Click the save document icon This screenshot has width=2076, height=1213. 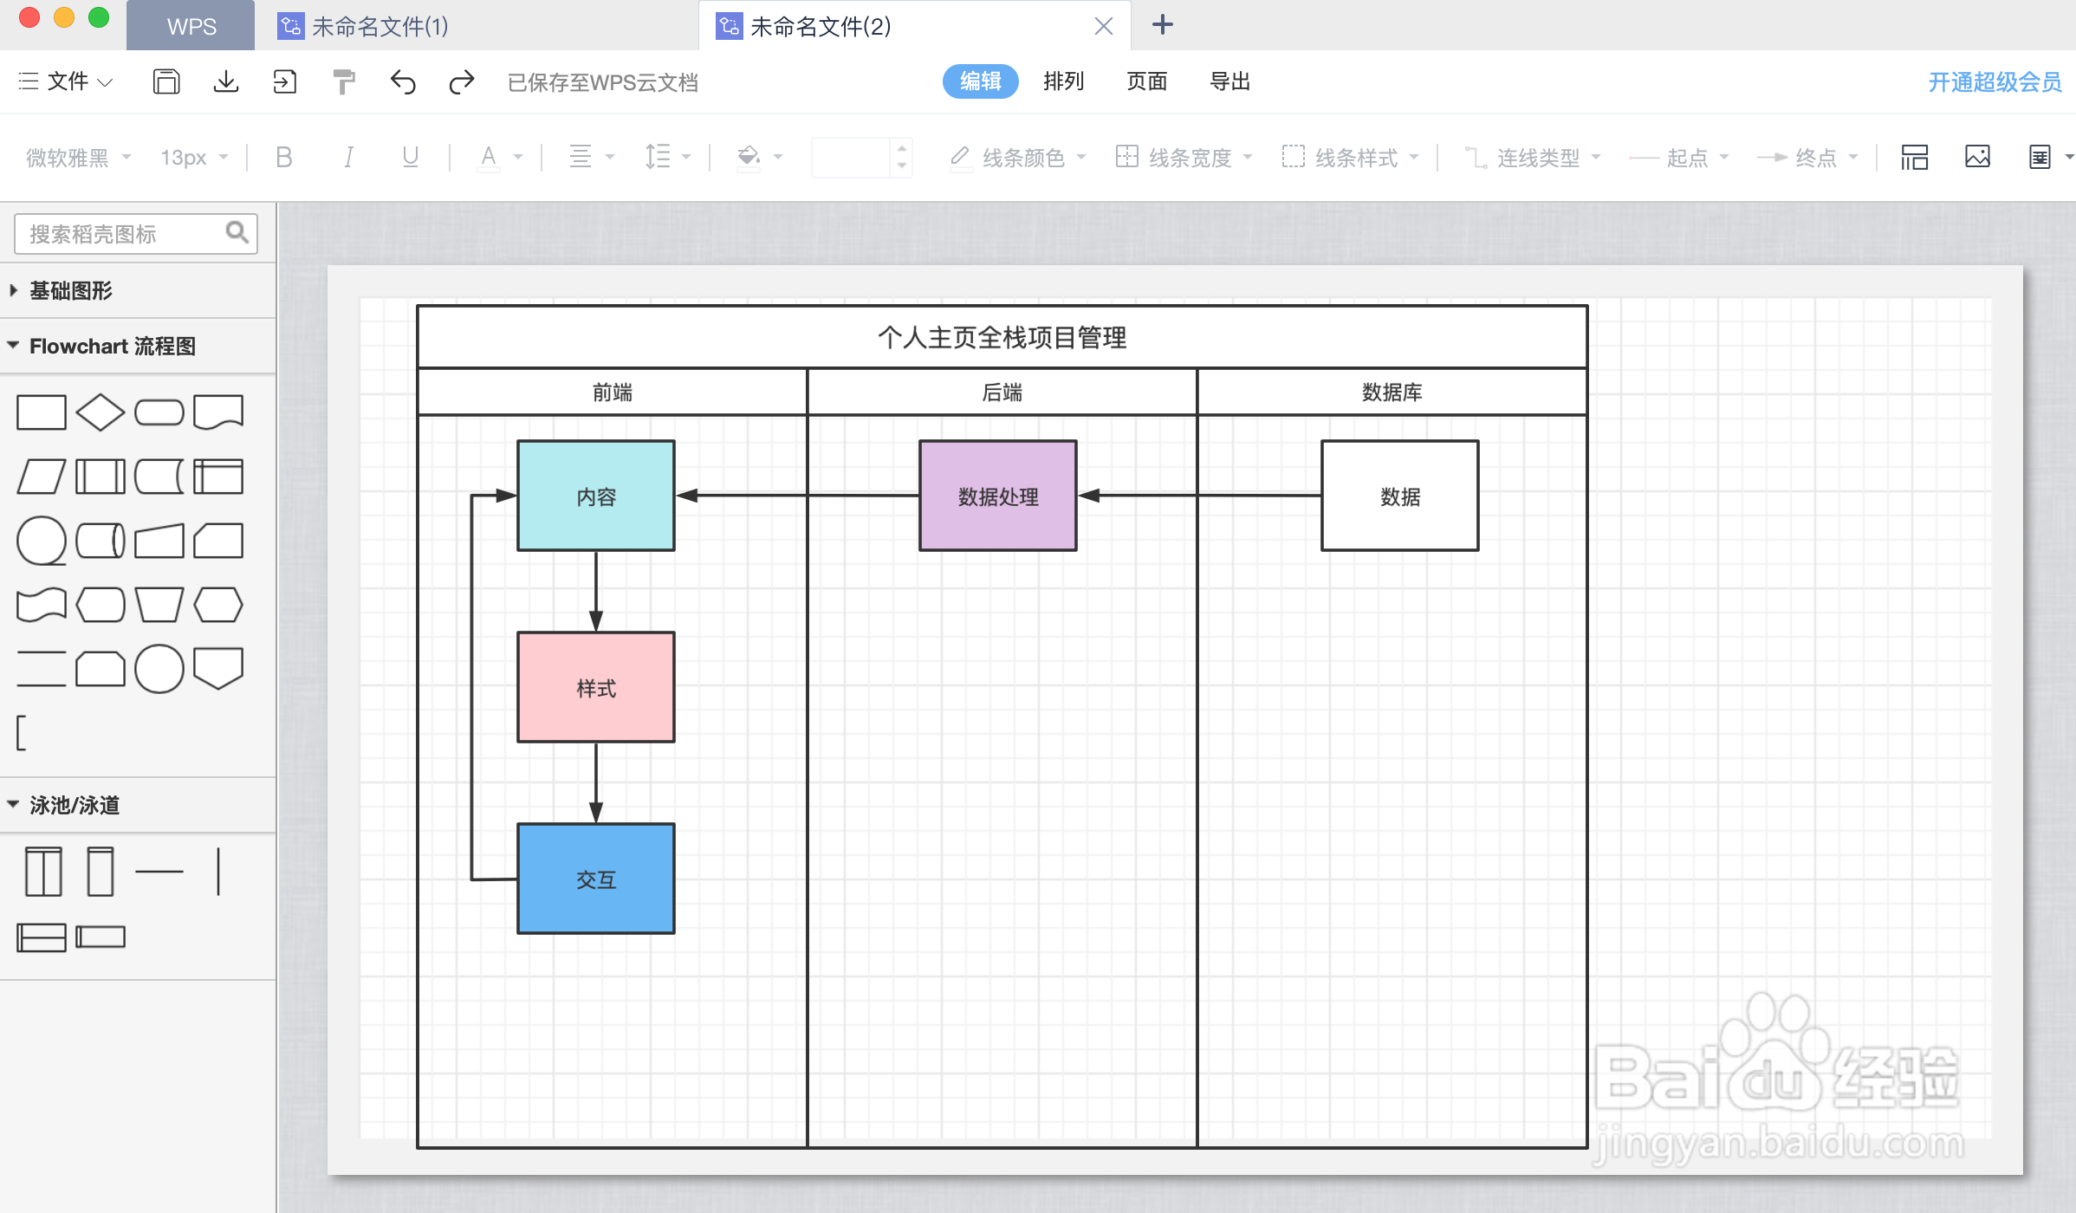coord(166,81)
